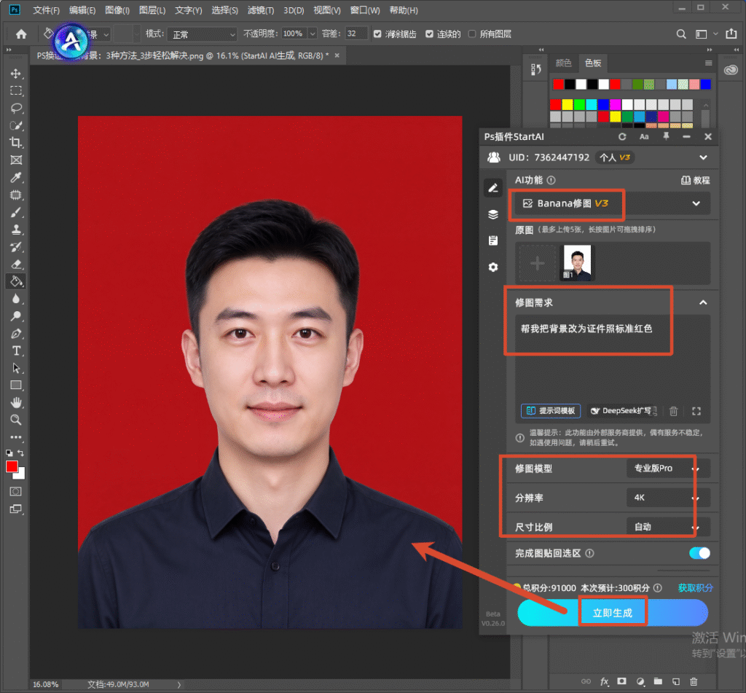
Task: Select the Horizontal Type tool
Action: [16, 351]
